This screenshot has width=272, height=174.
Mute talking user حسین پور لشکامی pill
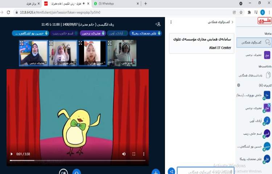point(30,33)
